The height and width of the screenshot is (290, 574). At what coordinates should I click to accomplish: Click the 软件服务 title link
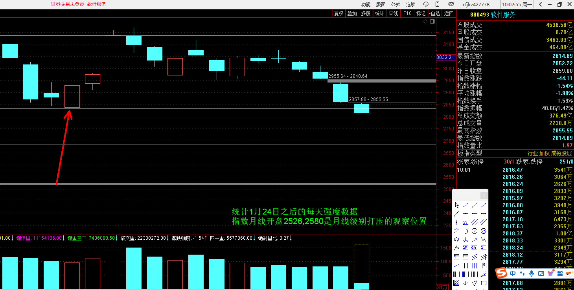(x=97, y=4)
